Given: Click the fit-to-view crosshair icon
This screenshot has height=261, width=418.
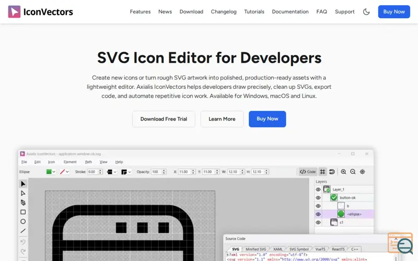Looking at the screenshot, I should 362,172.
